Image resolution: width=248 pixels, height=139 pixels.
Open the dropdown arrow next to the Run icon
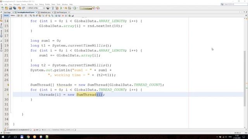64,8
